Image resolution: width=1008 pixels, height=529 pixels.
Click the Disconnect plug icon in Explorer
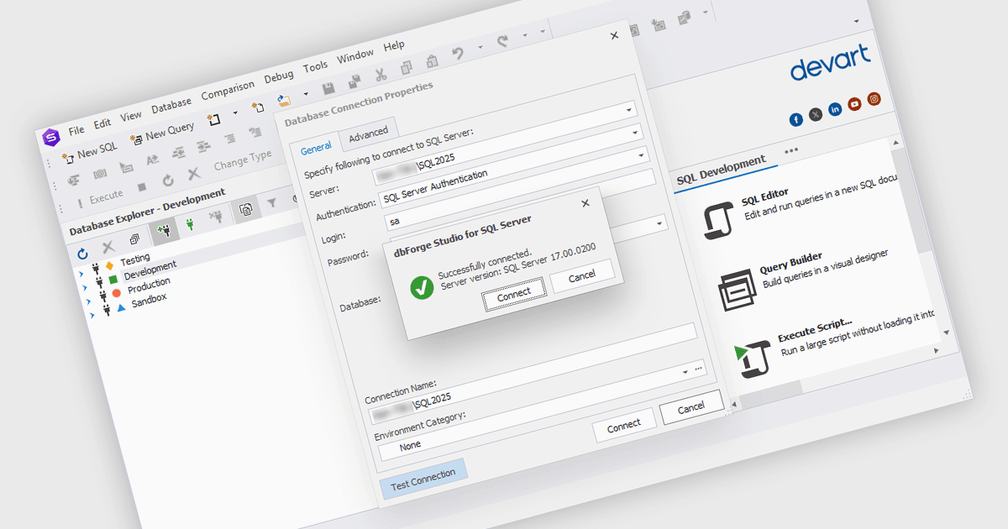click(217, 218)
